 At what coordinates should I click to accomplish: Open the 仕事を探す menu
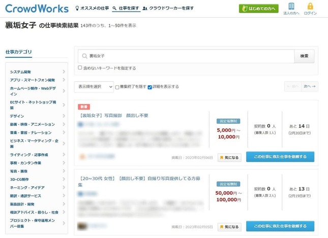(x=125, y=9)
